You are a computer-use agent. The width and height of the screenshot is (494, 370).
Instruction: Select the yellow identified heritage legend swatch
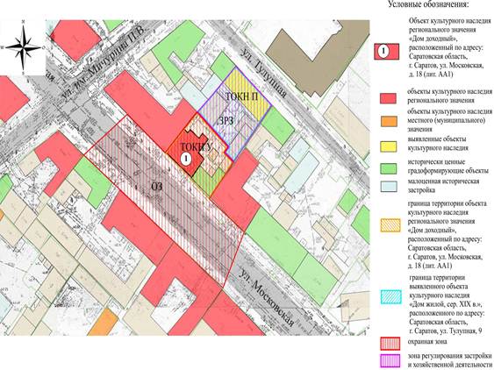coord(389,146)
